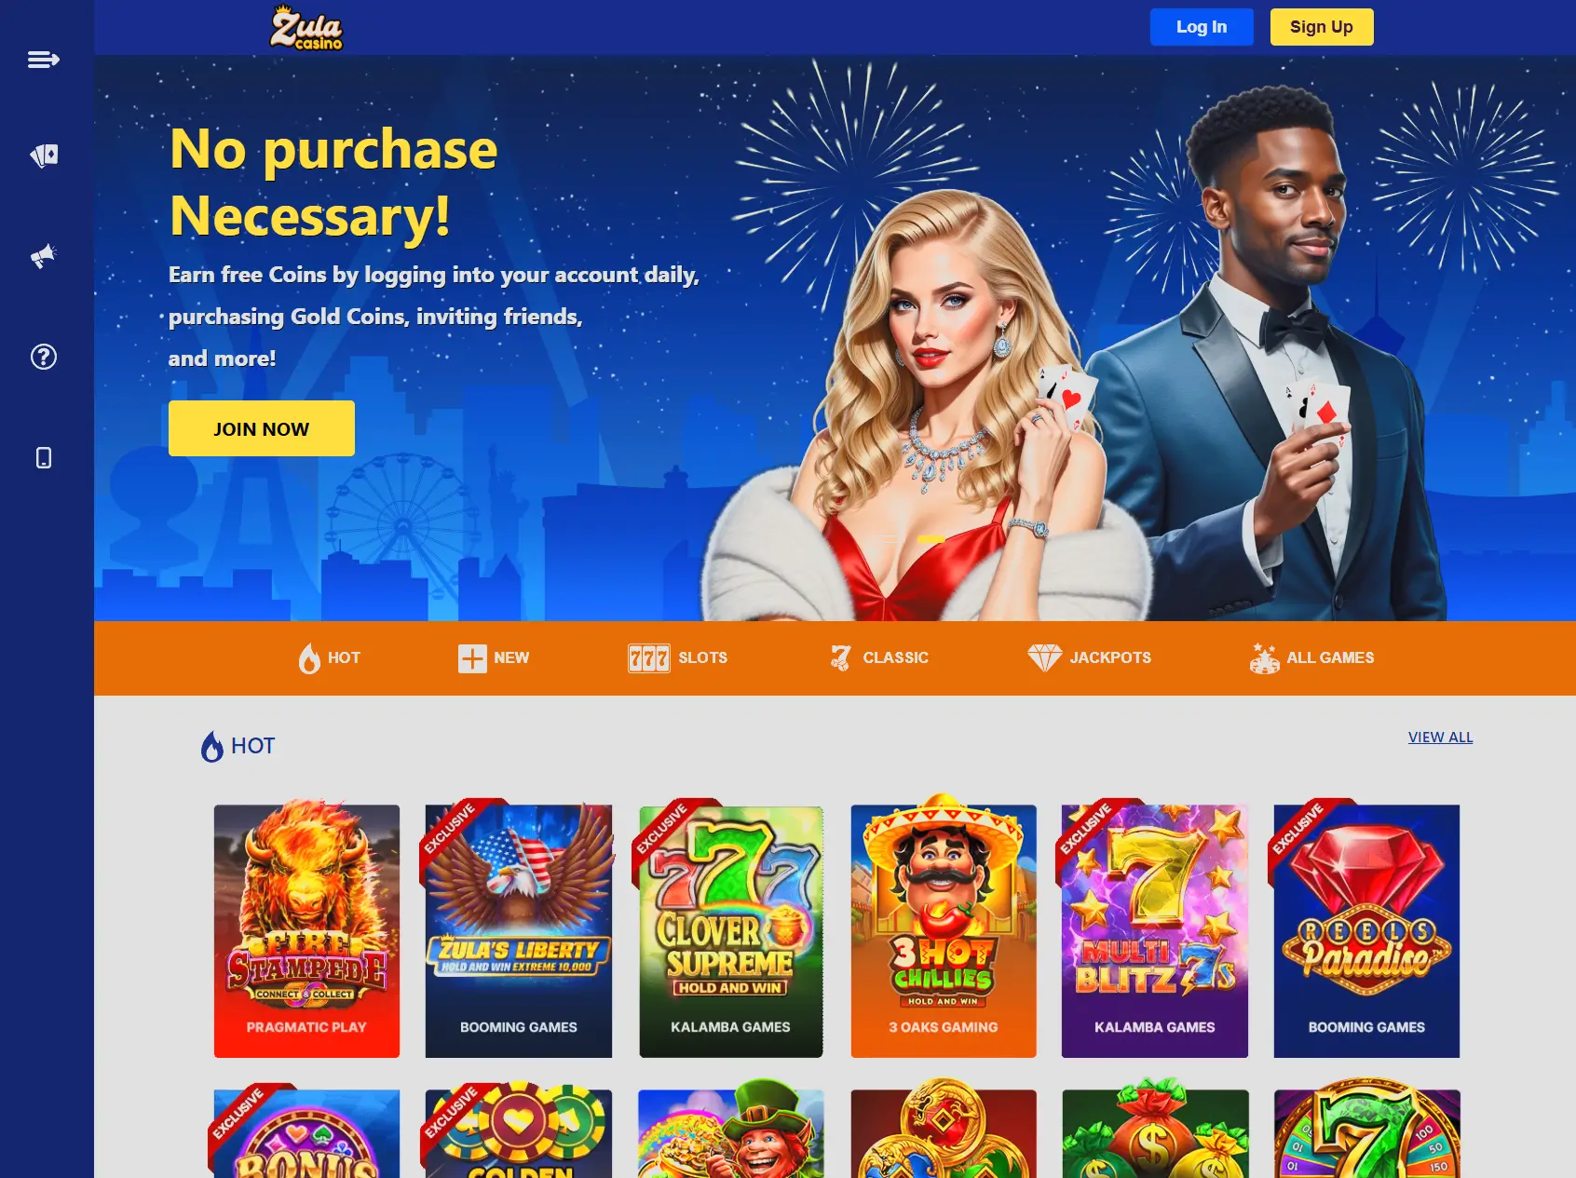This screenshot has width=1576, height=1178.
Task: Open the playing cards games icon in sidebar
Action: (x=44, y=156)
